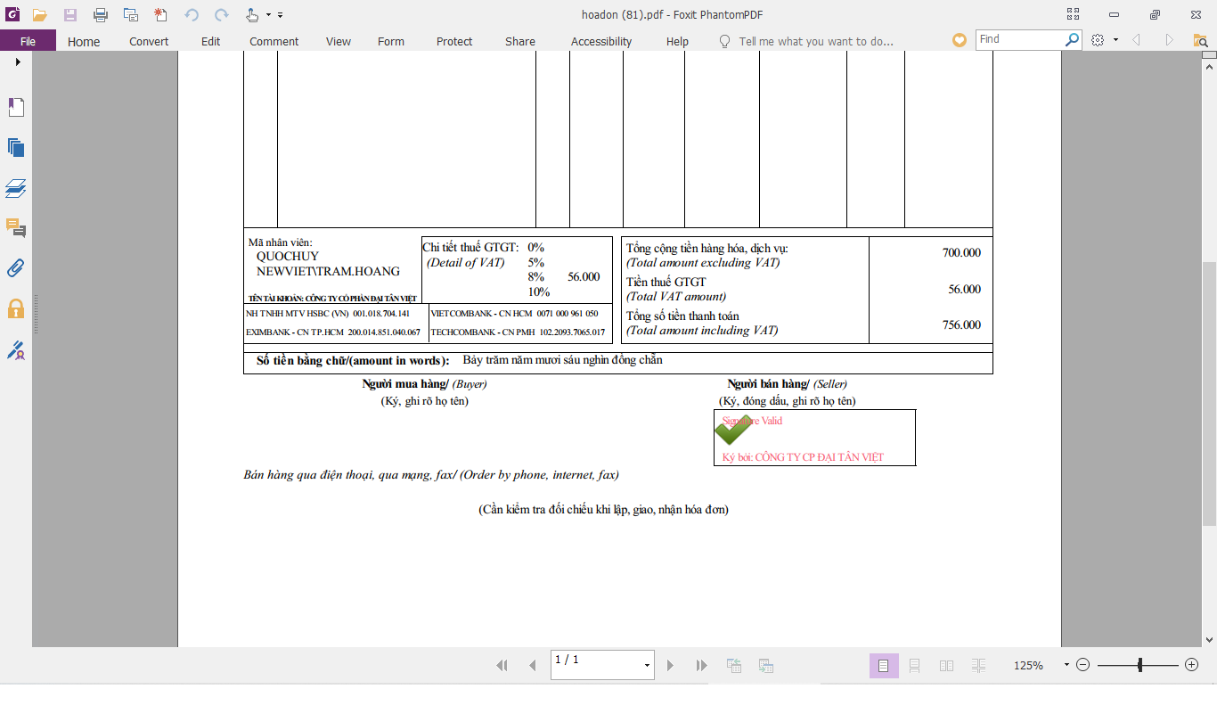Show the Layers panel

point(16,189)
